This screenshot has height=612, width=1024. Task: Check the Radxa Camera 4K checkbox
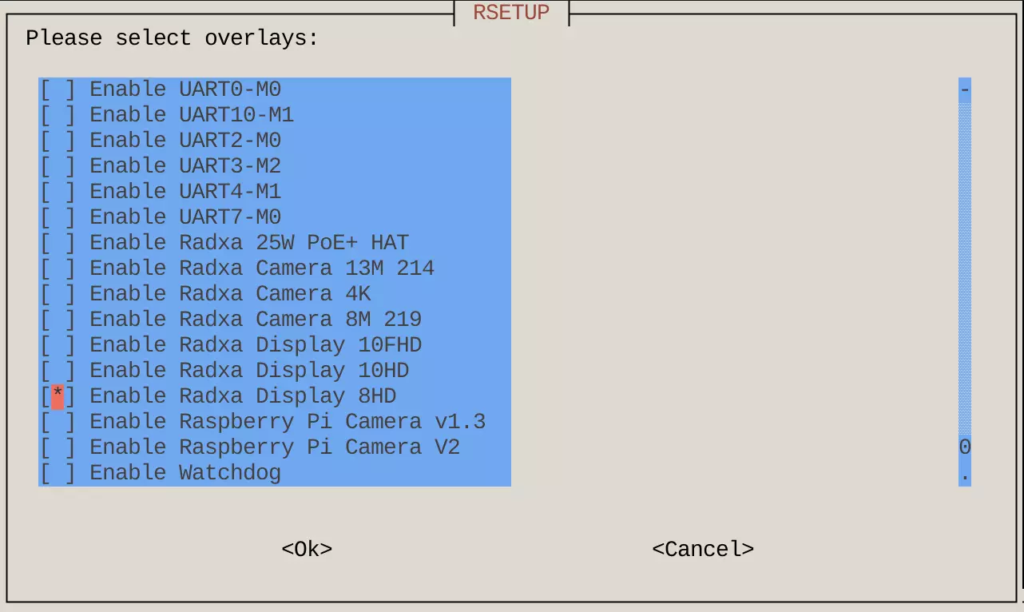(x=58, y=294)
